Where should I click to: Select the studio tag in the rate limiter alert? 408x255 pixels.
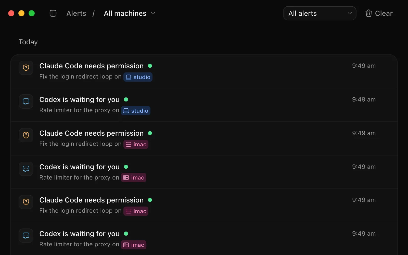pos(136,111)
